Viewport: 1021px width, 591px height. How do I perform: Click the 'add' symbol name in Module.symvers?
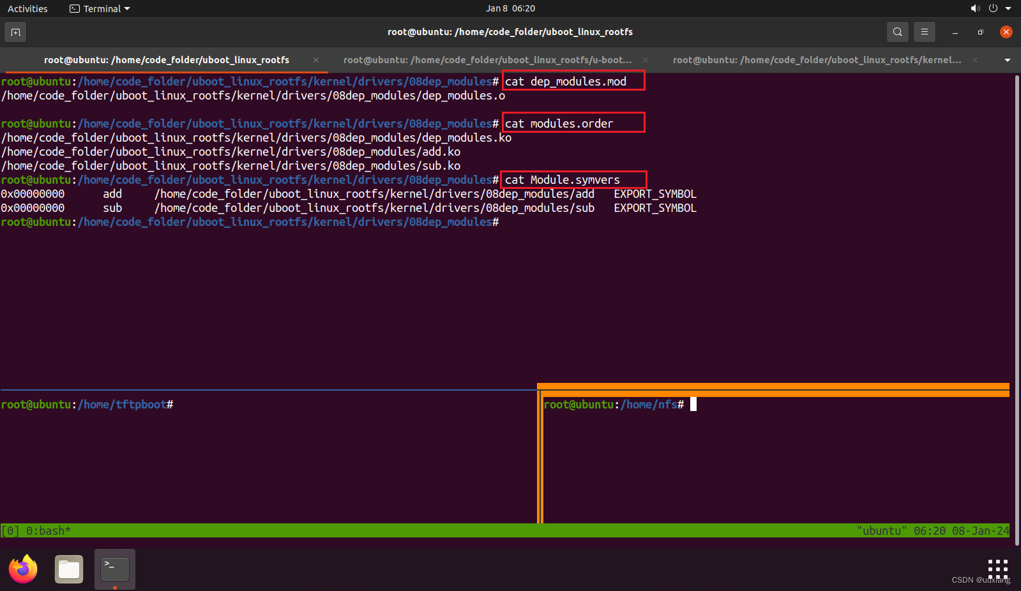click(112, 193)
